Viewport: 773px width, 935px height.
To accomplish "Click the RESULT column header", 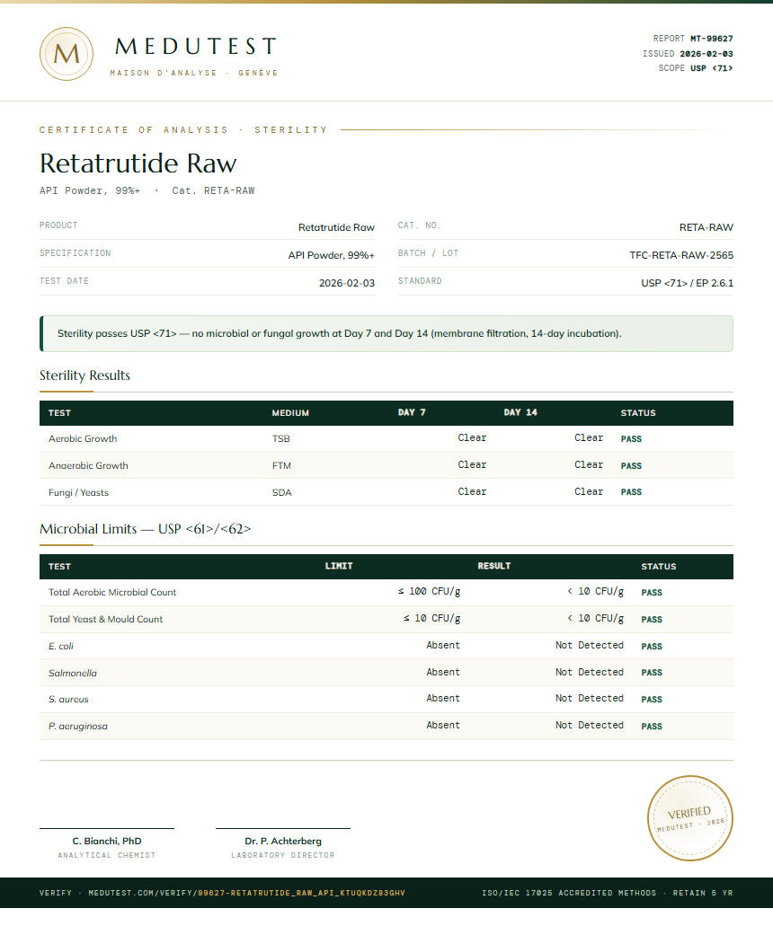I will (494, 566).
